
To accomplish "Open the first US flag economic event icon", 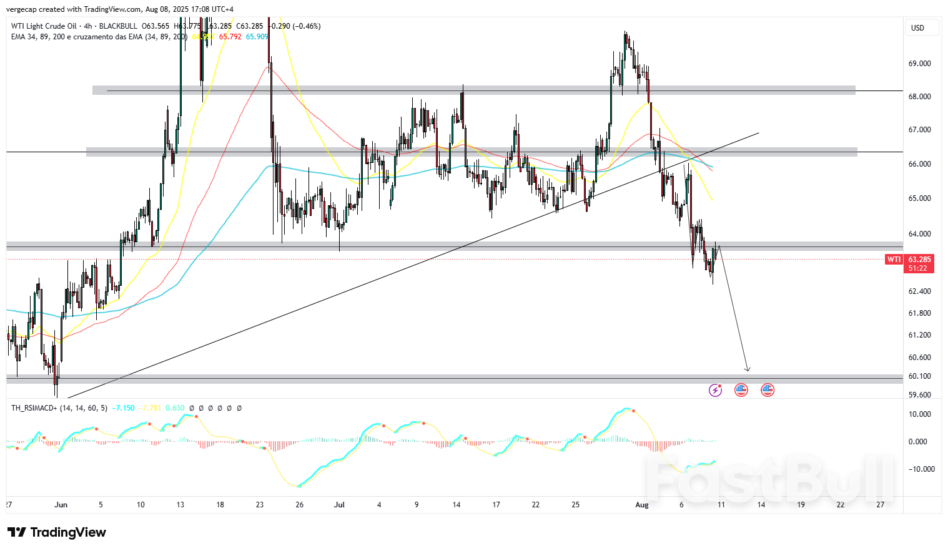I will (741, 390).
